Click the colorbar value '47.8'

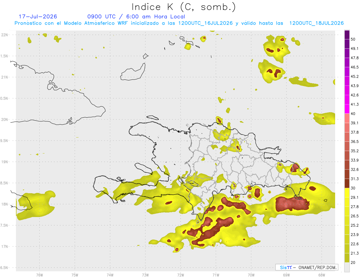(355, 58)
